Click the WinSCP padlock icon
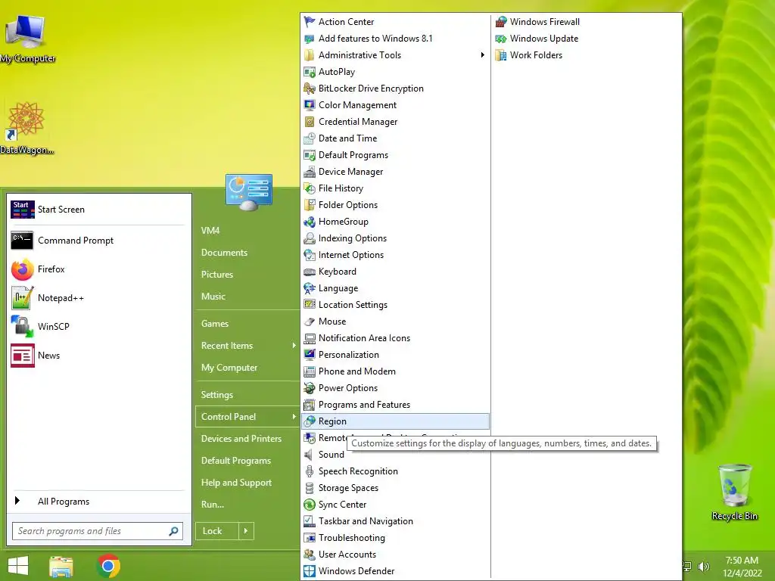Image resolution: width=775 pixels, height=581 pixels. tap(22, 327)
